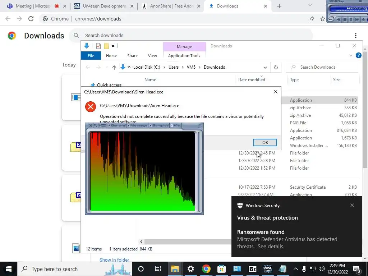The image size is (368, 276).
Task: Open the Application Tools tab
Action: pyautogui.click(x=184, y=56)
